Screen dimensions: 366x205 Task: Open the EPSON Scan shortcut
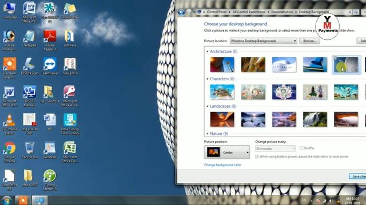click(30, 66)
